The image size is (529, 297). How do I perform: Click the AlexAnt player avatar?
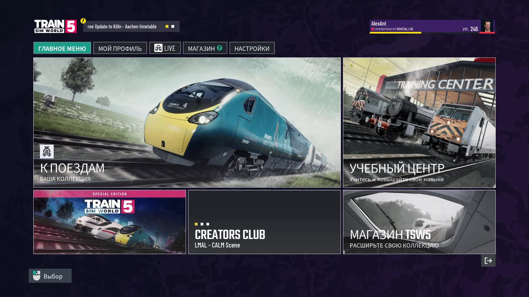[x=487, y=26]
